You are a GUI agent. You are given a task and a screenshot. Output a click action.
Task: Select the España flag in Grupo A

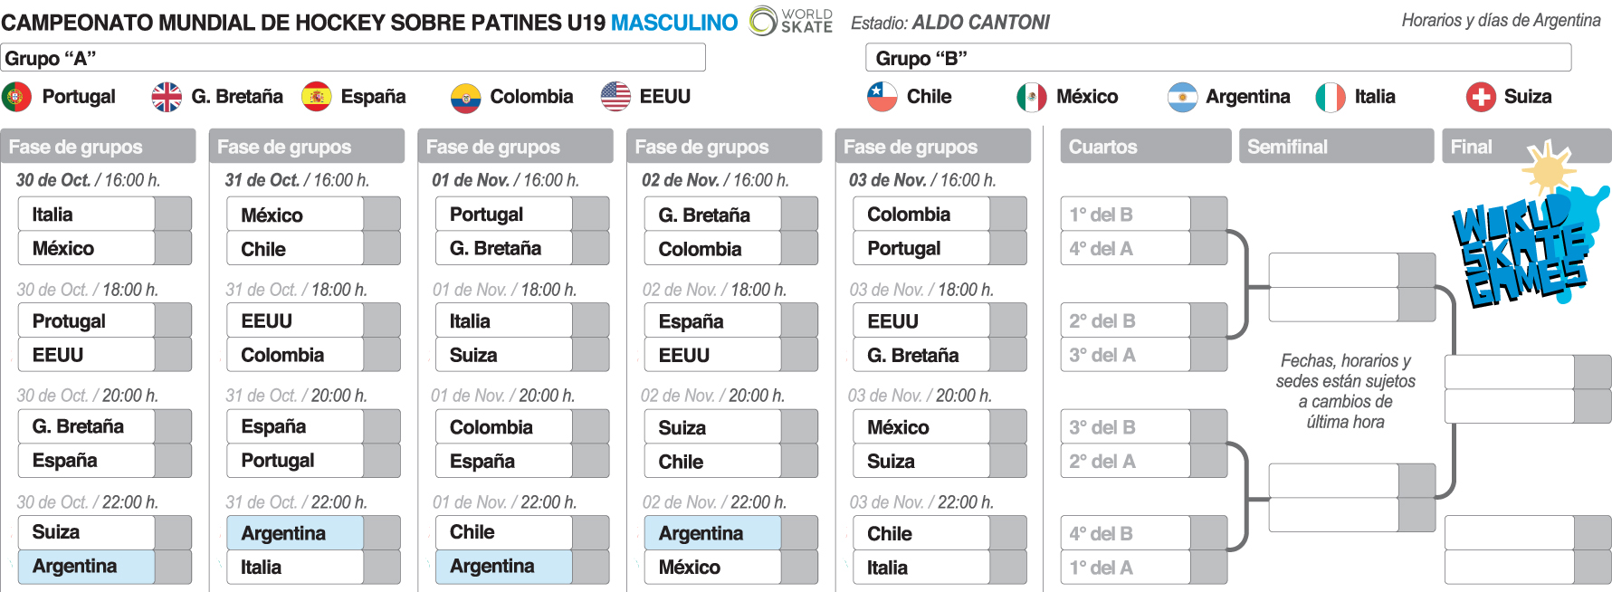pos(316,97)
